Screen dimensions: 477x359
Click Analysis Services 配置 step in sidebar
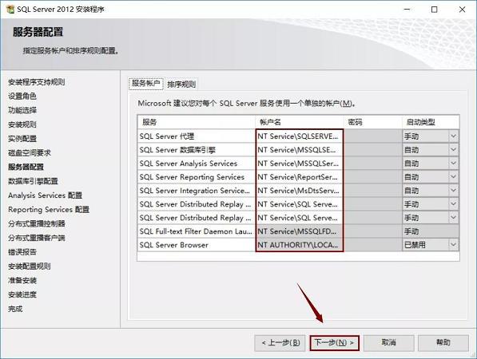coord(45,195)
